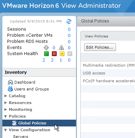Click the Edit Policies button
The height and width of the screenshot is (138, 135).
pos(100,47)
